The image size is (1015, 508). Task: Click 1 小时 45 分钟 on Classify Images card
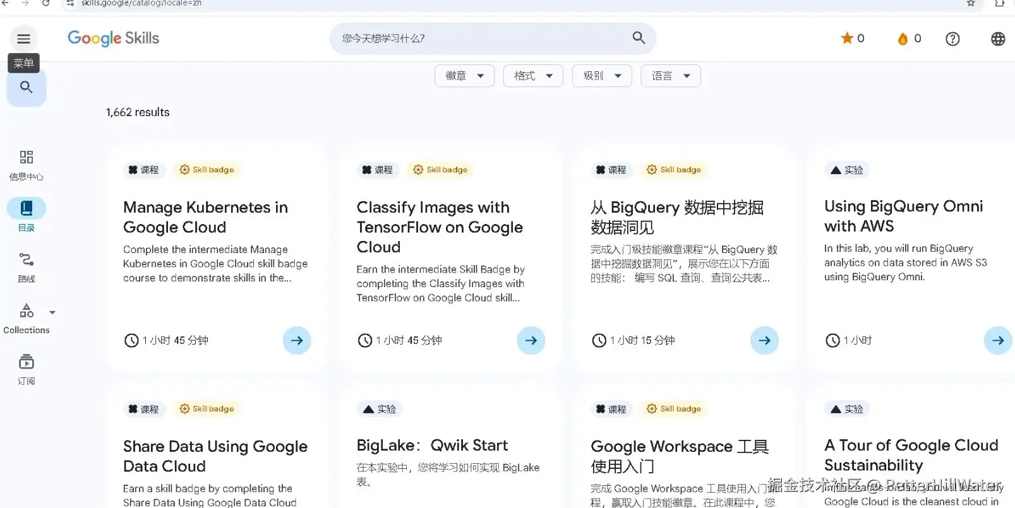click(409, 340)
